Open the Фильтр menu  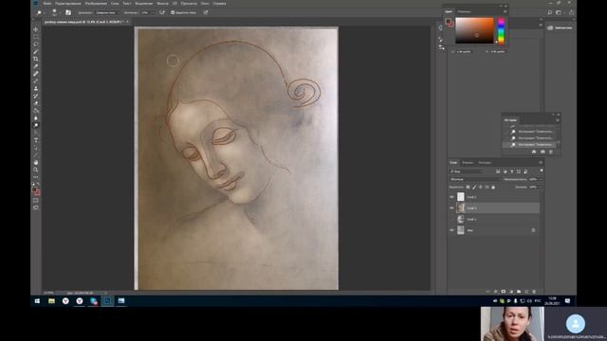(162, 4)
